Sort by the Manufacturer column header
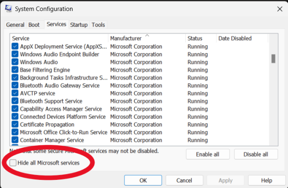The width and height of the screenshot is (288, 188). tap(147, 38)
